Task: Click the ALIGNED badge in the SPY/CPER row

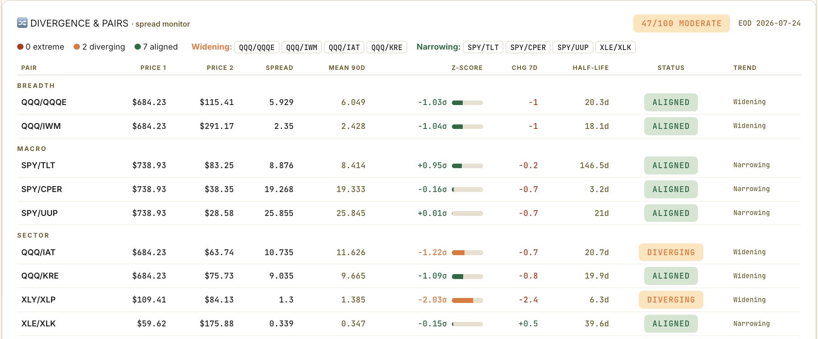Action: (671, 189)
